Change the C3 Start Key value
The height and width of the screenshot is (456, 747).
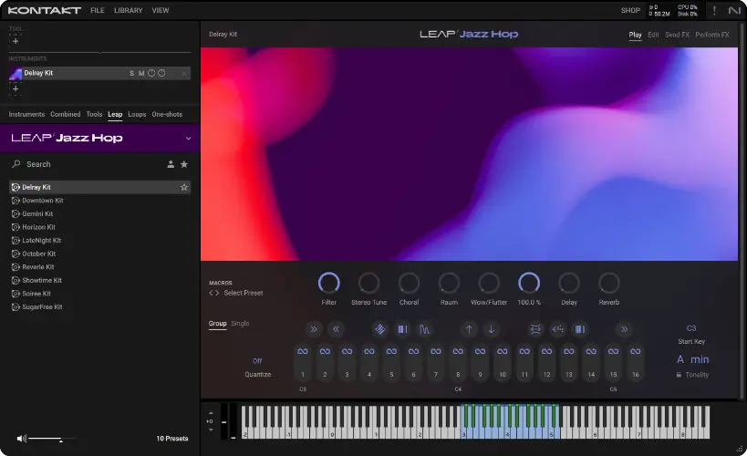(691, 328)
